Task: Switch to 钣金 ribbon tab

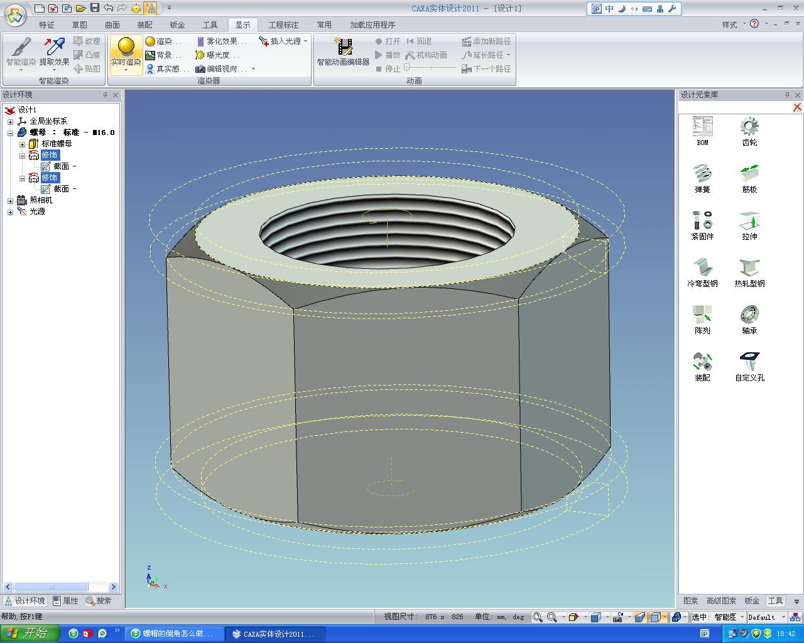Action: [177, 24]
